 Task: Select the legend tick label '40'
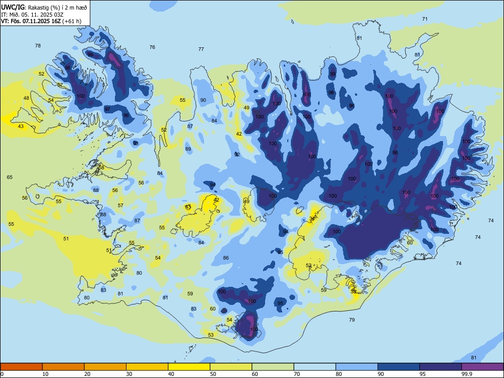(x=171, y=374)
